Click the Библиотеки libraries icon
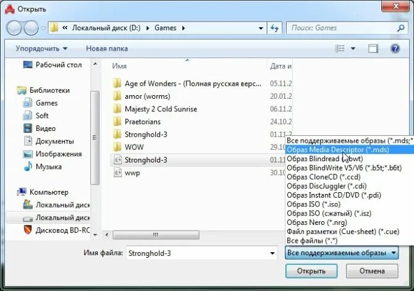The width and height of the screenshot is (414, 291). point(22,90)
